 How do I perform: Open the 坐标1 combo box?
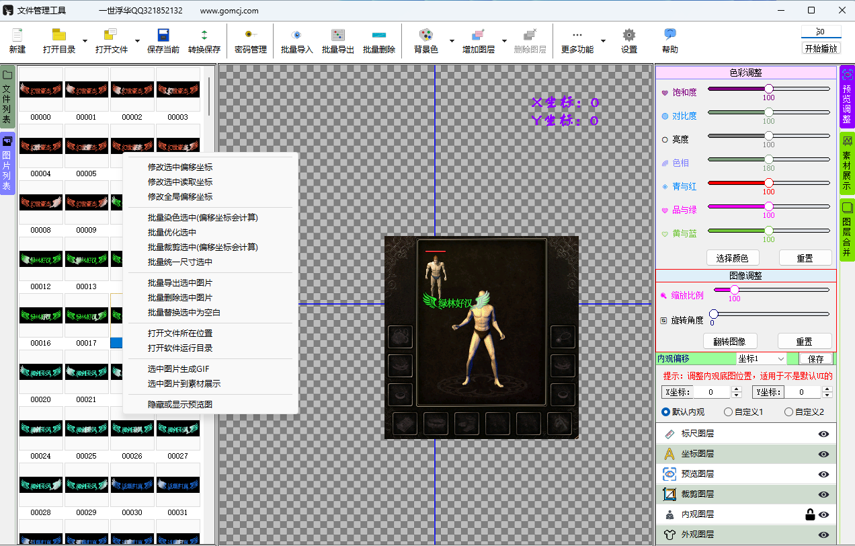[x=761, y=359]
